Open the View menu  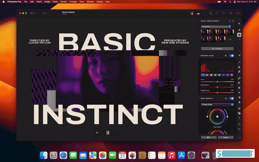coord(82,2)
